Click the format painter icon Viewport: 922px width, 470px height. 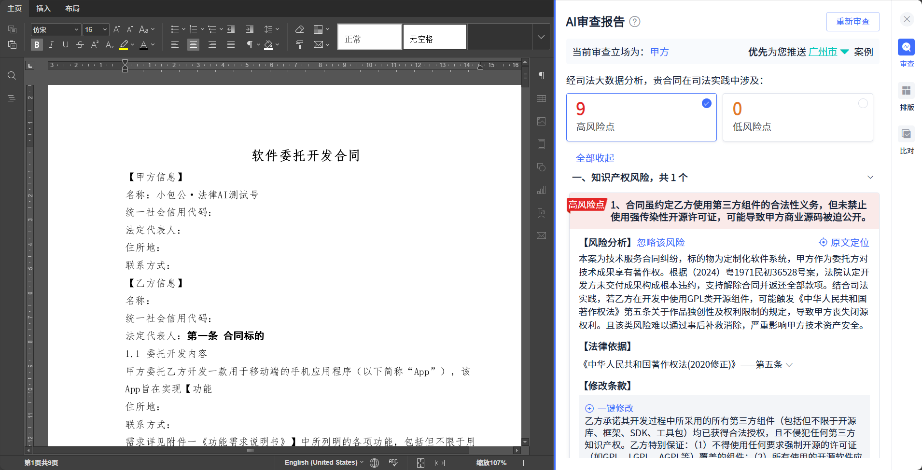[x=299, y=45]
